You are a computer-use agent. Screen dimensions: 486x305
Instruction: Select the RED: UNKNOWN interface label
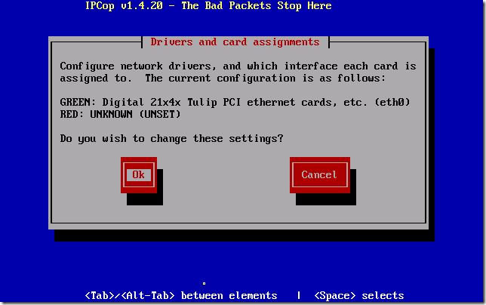(96, 114)
